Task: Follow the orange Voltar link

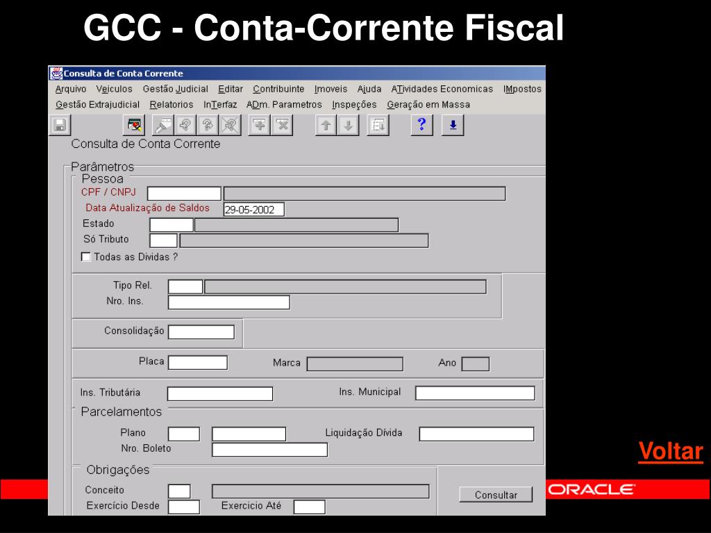Action: 671,451
